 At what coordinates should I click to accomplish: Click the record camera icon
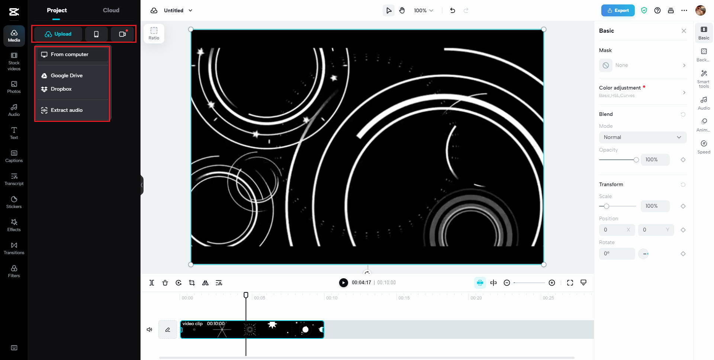pos(122,34)
